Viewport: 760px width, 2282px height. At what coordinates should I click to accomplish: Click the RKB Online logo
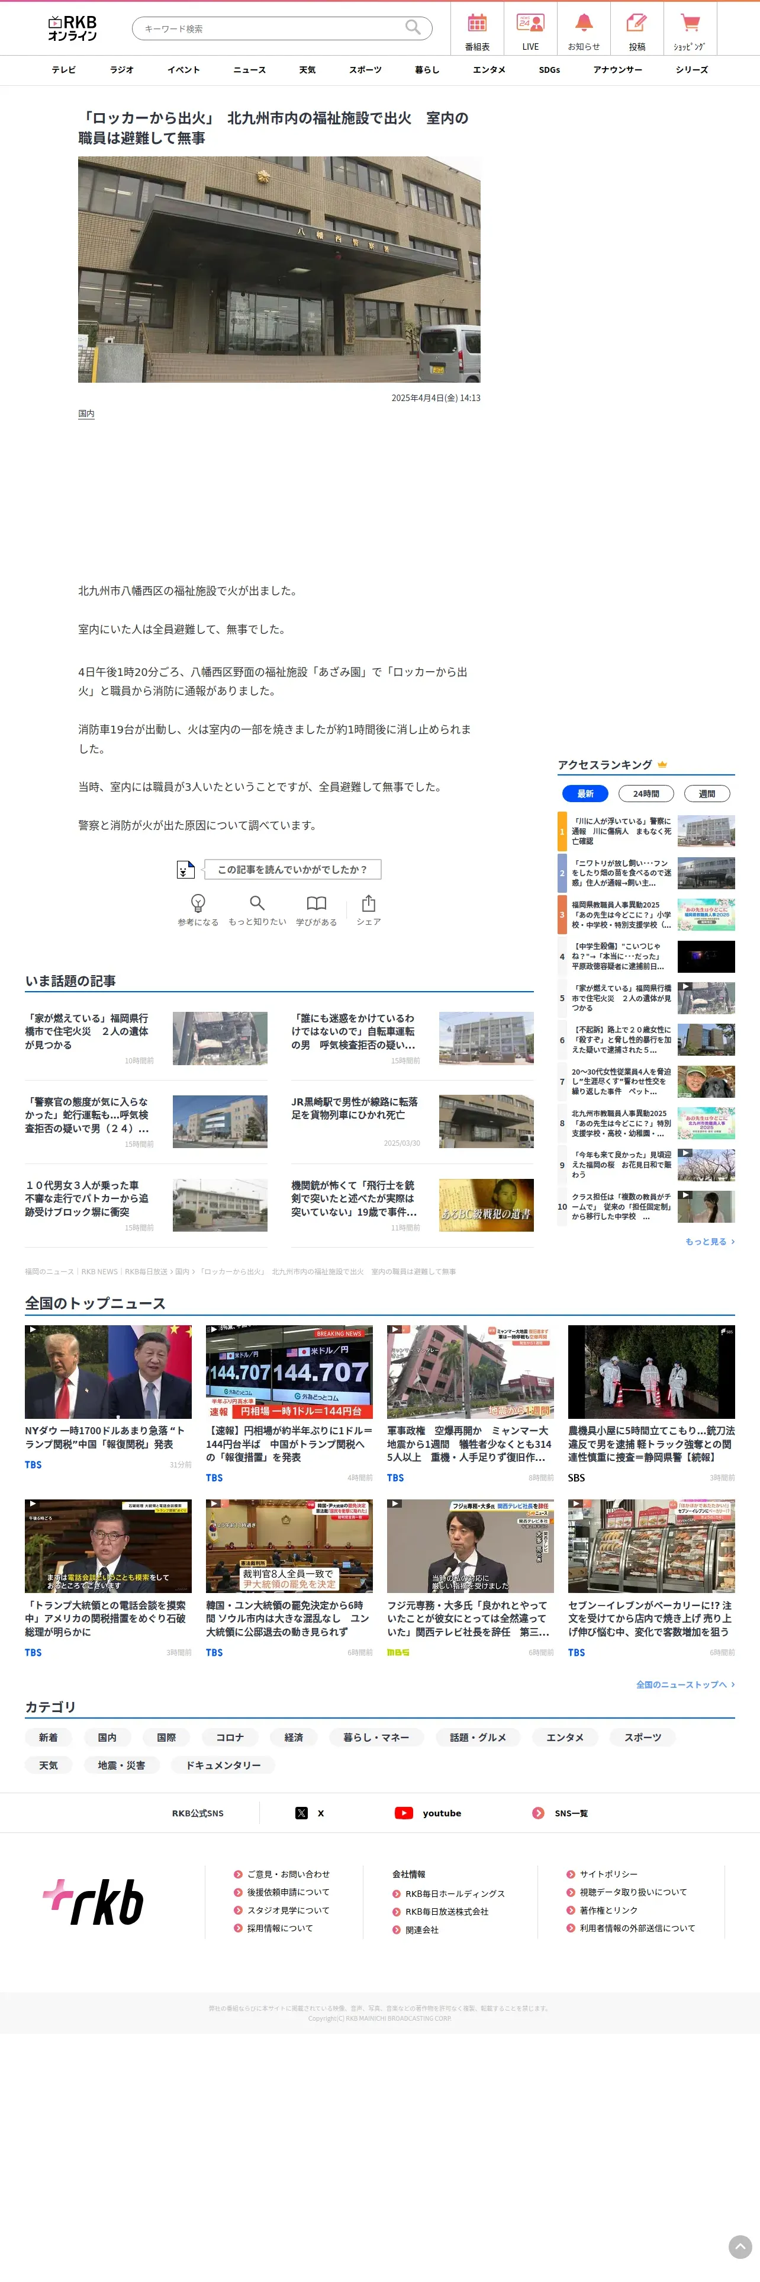(72, 28)
